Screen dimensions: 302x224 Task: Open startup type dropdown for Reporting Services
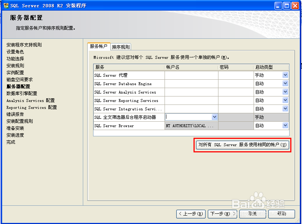(x=284, y=100)
